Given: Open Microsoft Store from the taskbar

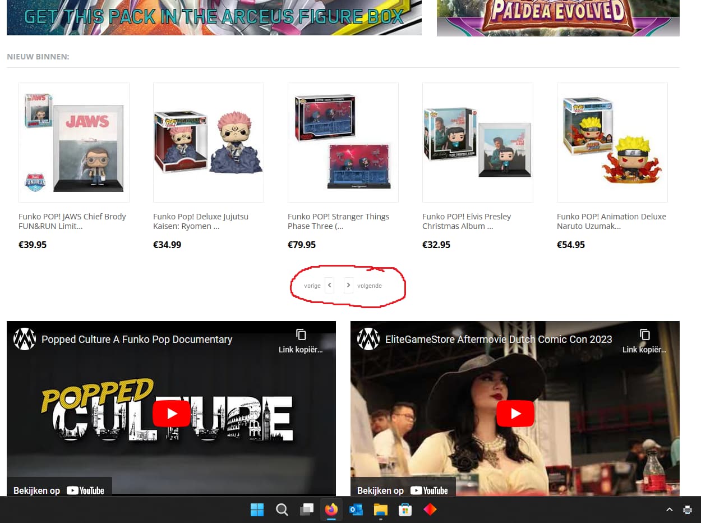Looking at the screenshot, I should (x=405, y=510).
